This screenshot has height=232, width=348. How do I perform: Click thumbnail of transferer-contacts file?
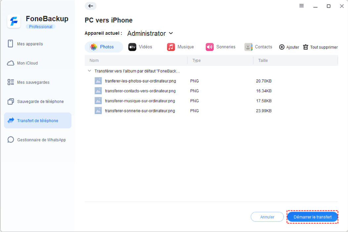tap(98, 91)
